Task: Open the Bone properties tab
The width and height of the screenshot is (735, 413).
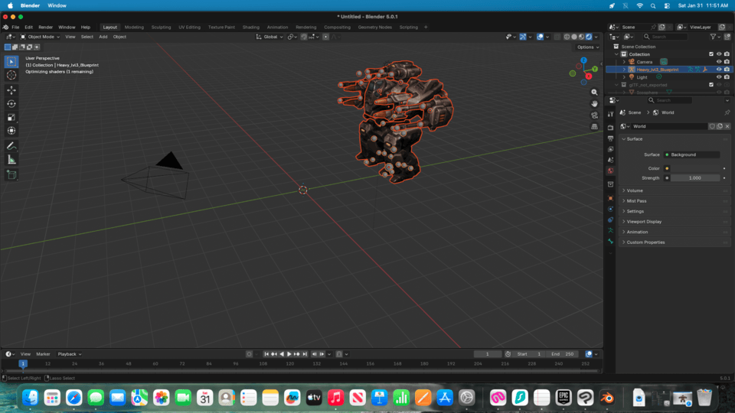Action: [x=610, y=242]
